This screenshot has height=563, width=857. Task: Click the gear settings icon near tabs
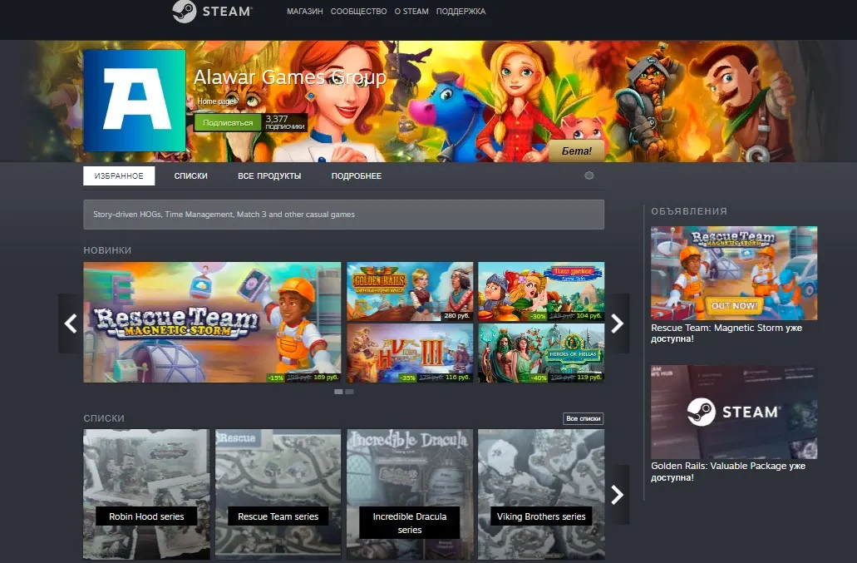click(x=589, y=175)
